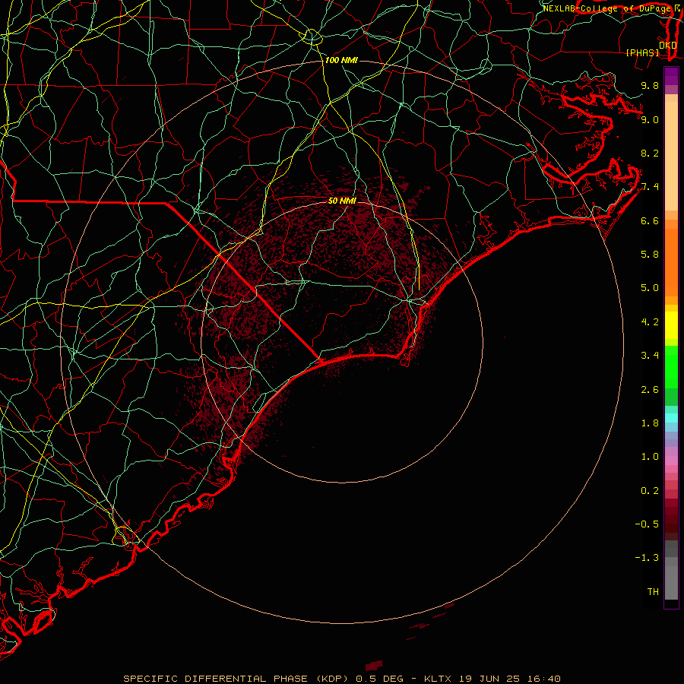Click the "19 JUN 25" date in the caption
Image resolution: width=684 pixels, height=684 pixels.
pyautogui.click(x=489, y=679)
